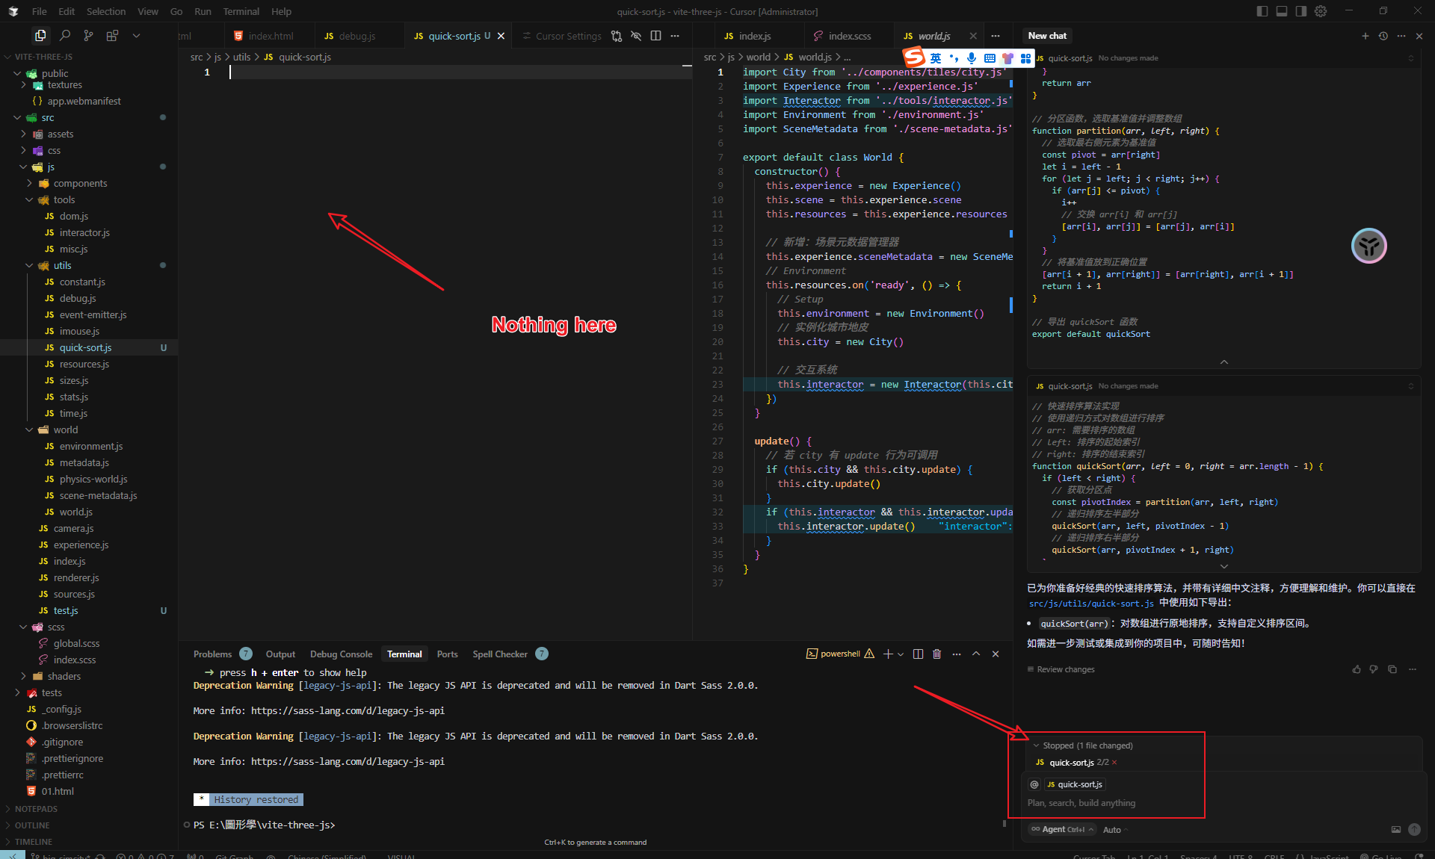
Task: Toggle the word-wrap eye icon beside Cursor Settings
Action: point(636,35)
